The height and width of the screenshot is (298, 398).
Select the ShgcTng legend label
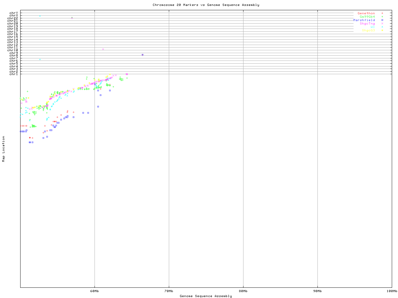pos(367,24)
